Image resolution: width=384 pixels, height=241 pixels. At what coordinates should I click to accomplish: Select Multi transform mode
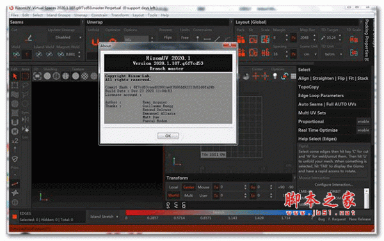pos(188,196)
